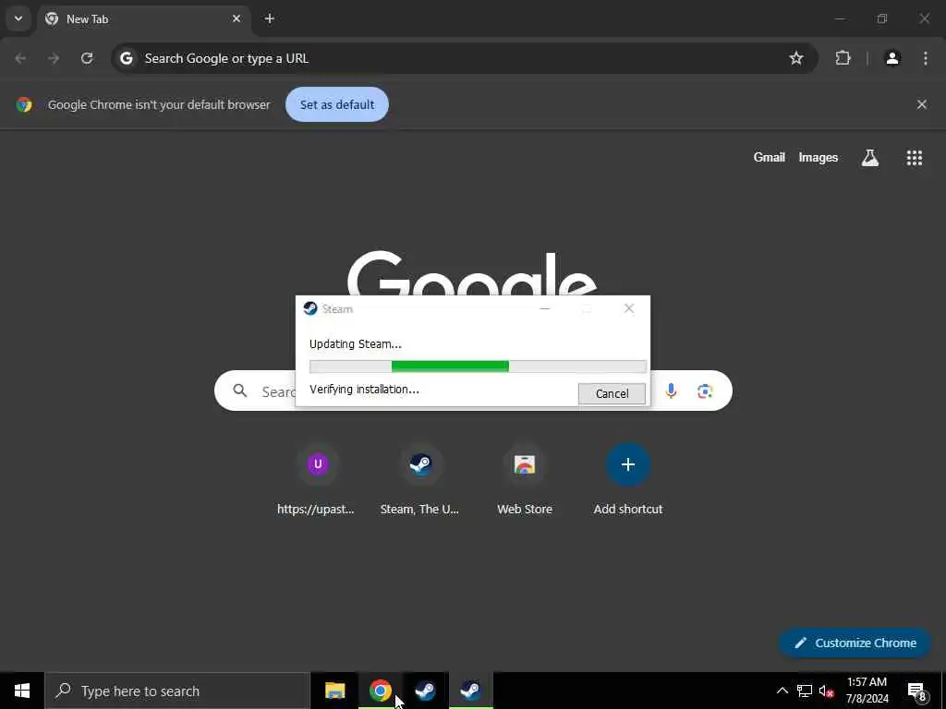Open a new tab with plus button

(270, 18)
